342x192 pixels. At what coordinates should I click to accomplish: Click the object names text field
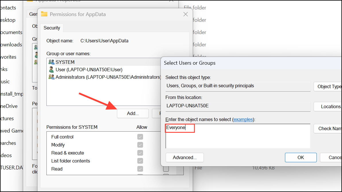[x=238, y=136]
